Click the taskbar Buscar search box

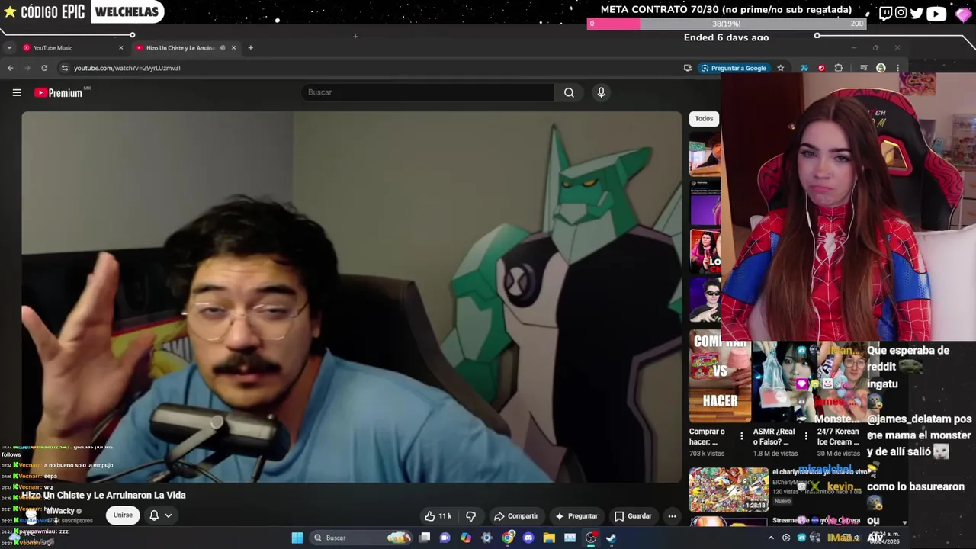(x=362, y=538)
